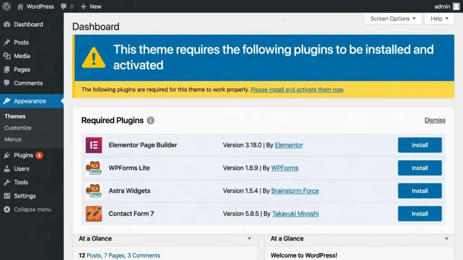Click the comment count 0 in admin bar
The image size is (463, 260).
coord(72,6)
